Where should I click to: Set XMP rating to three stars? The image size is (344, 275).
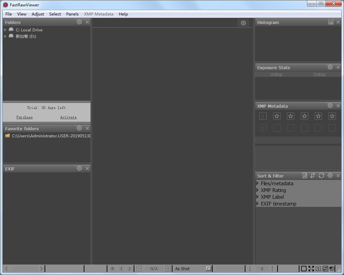pyautogui.click(x=304, y=116)
